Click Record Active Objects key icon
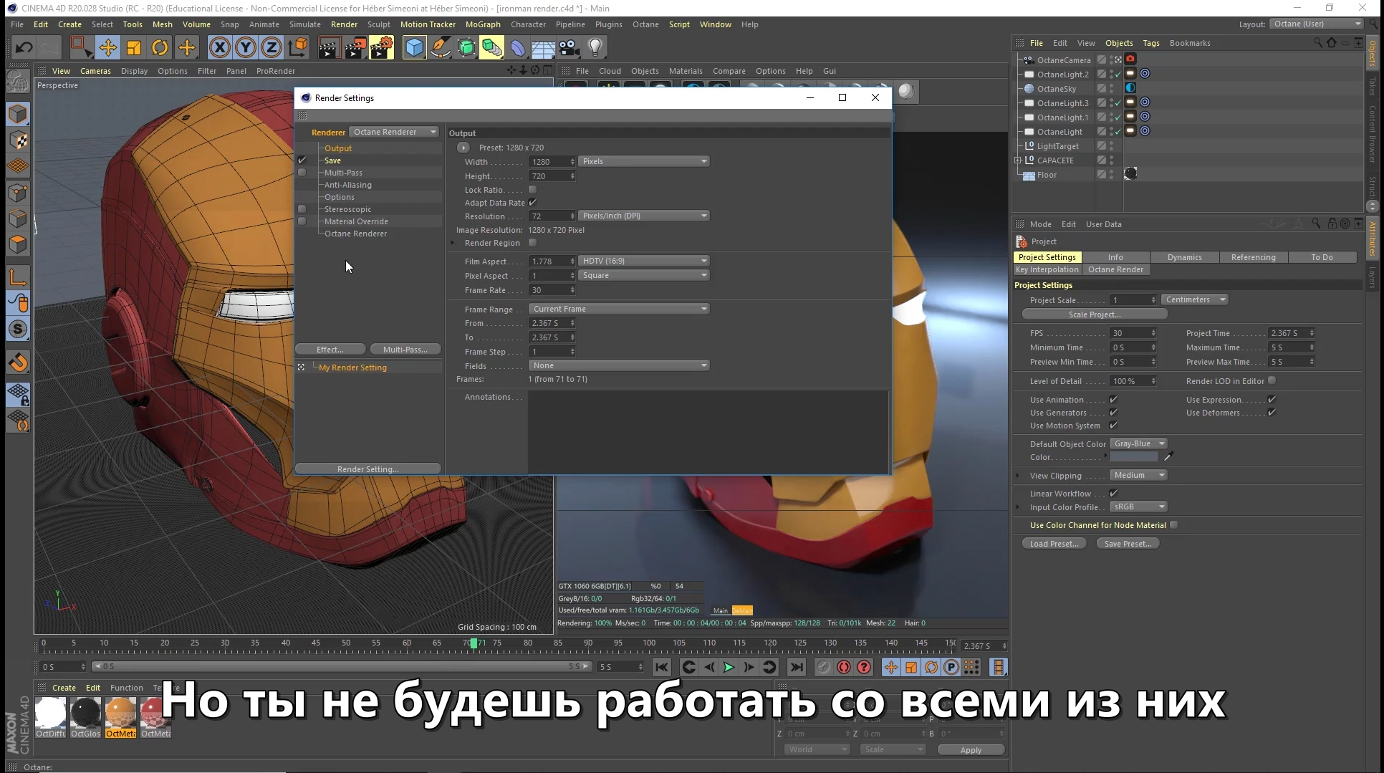 click(x=824, y=667)
